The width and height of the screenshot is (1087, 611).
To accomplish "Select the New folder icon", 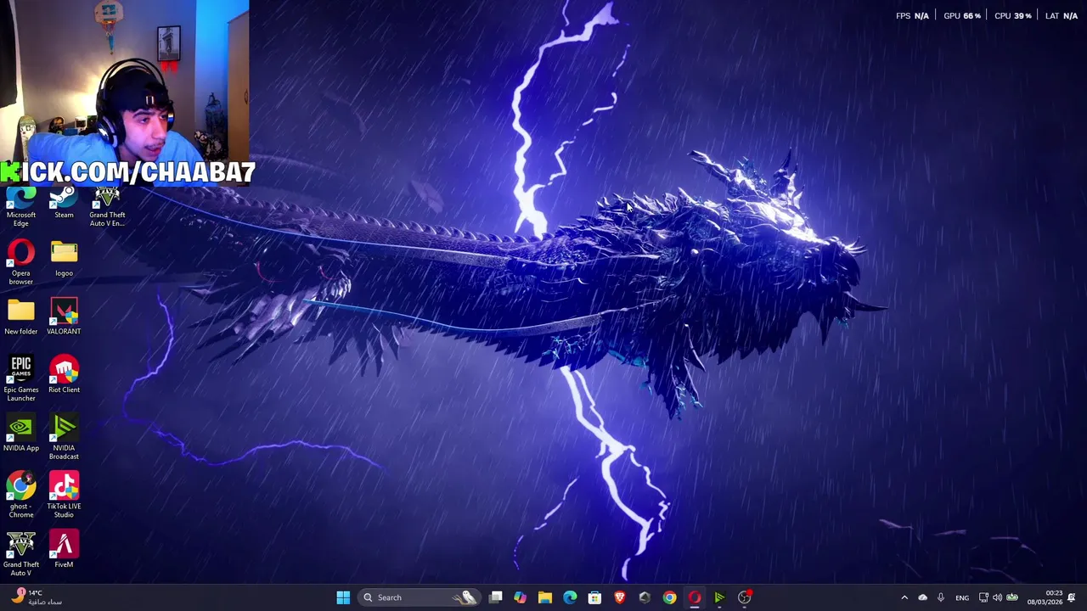I will (x=21, y=317).
